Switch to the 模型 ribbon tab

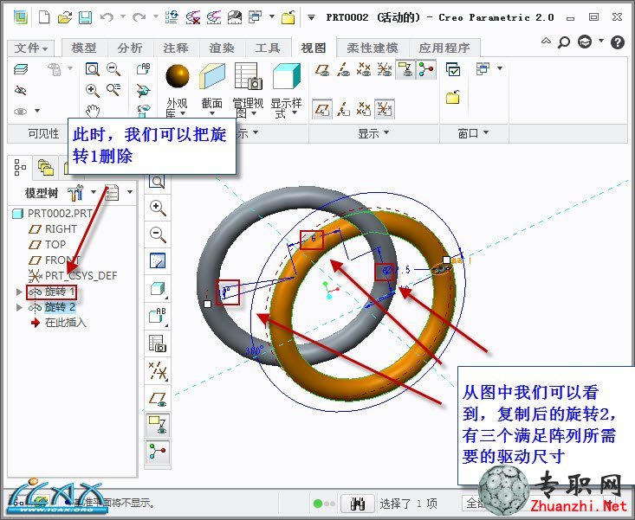84,48
